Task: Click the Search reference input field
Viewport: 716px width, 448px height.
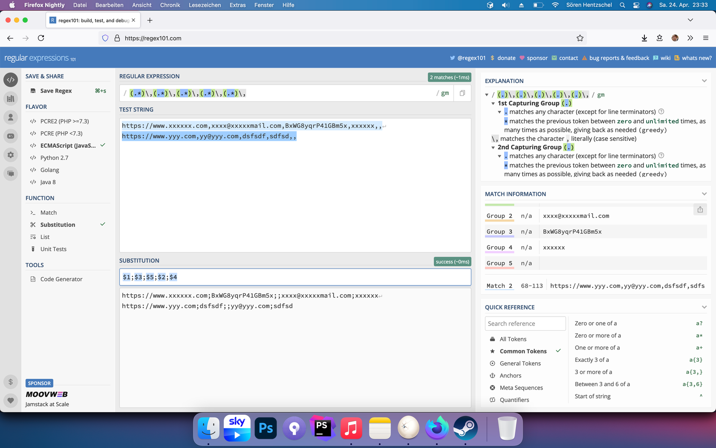Action: coord(525,323)
